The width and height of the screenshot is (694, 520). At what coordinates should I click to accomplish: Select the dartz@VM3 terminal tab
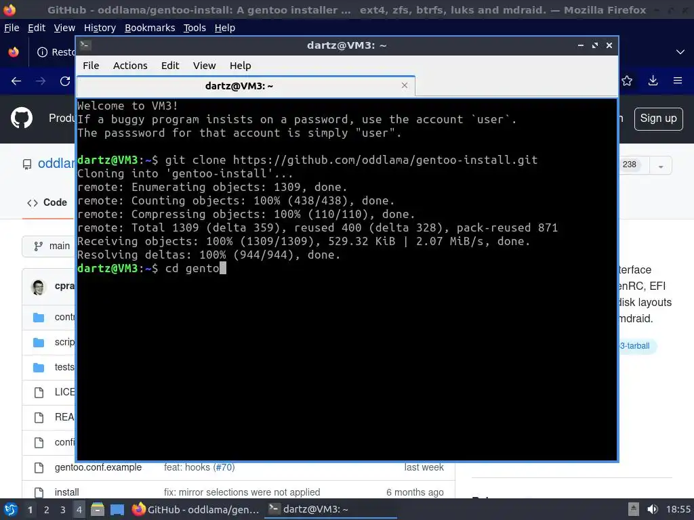pos(245,86)
